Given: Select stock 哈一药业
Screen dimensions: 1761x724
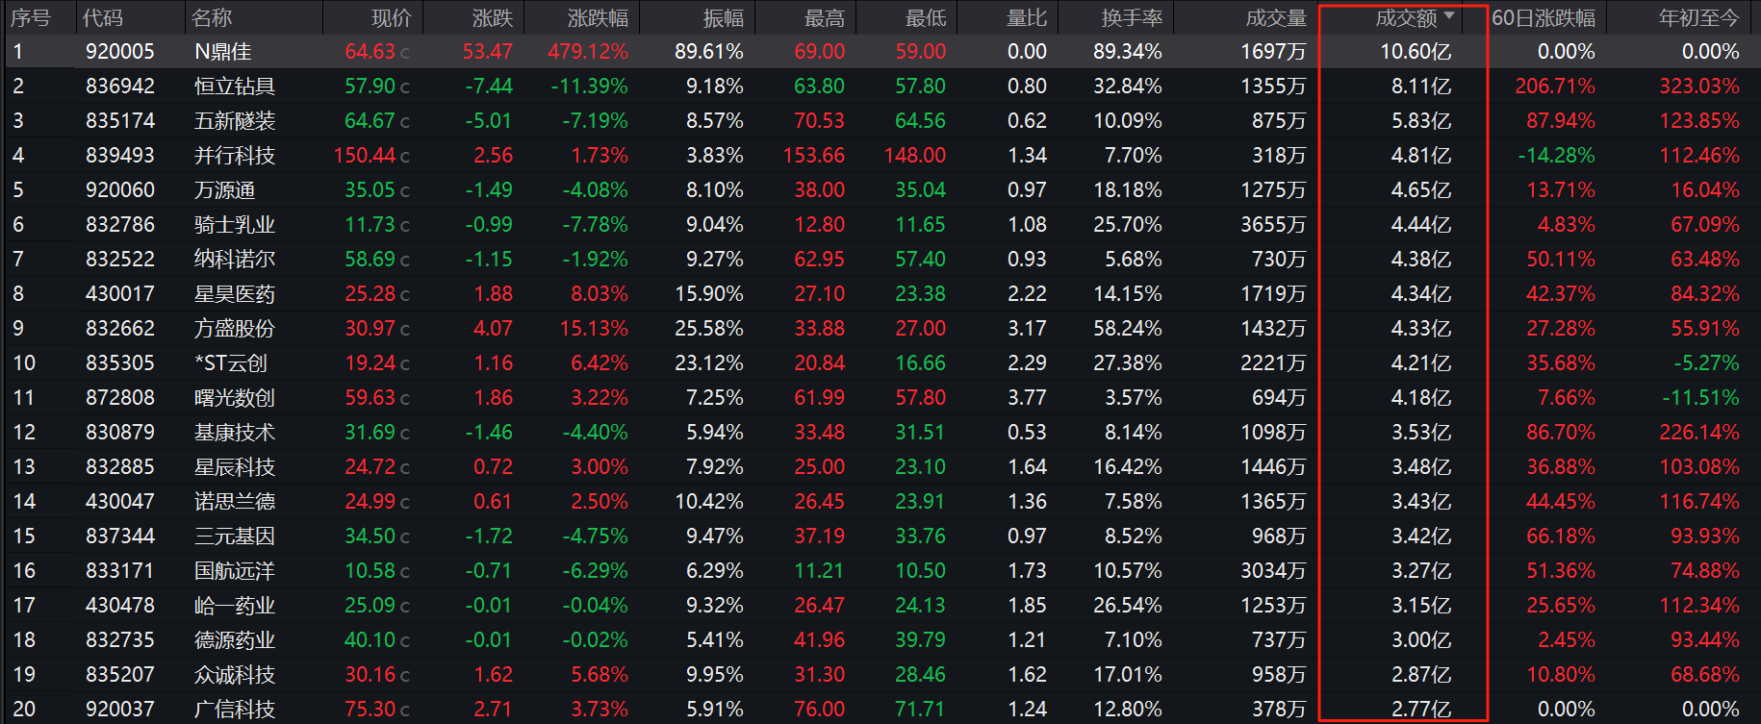Looking at the screenshot, I should pyautogui.click(x=235, y=606).
